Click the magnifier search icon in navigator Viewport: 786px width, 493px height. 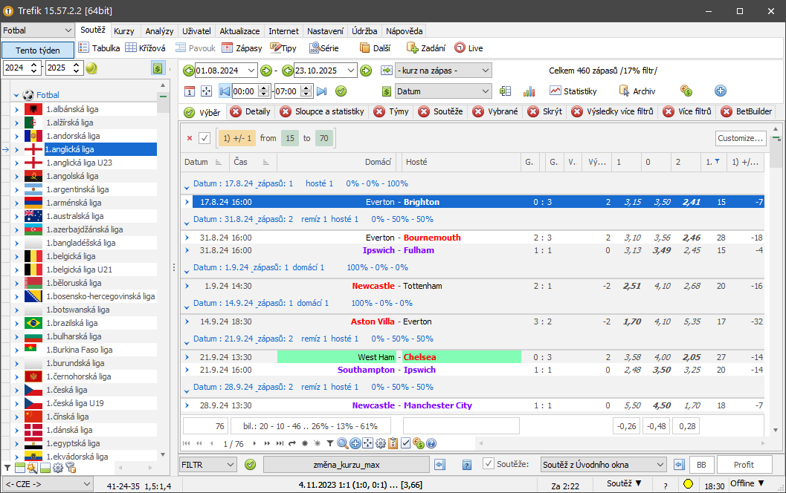tap(343, 443)
